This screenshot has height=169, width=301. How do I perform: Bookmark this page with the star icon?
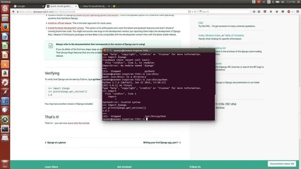(x=254, y=12)
